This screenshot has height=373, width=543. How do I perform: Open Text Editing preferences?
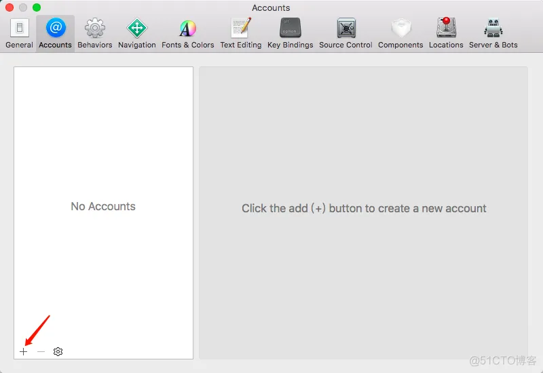tap(241, 33)
